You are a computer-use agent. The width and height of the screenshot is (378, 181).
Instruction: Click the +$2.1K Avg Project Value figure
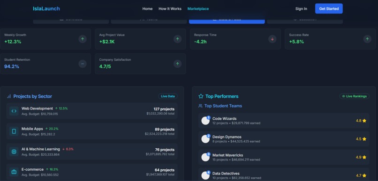point(107,42)
